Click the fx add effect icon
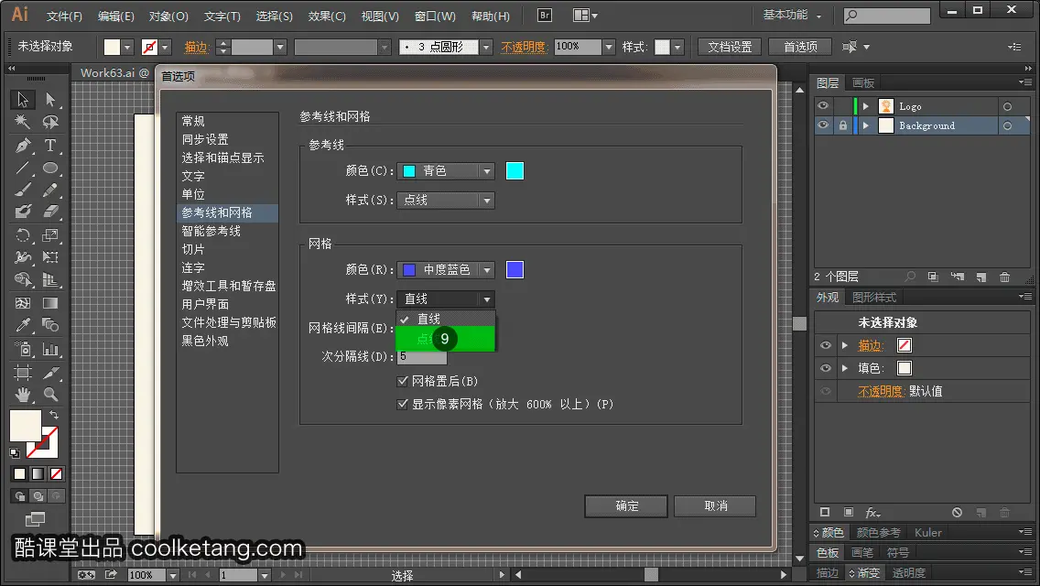Viewport: 1040px width, 586px height. tap(872, 513)
